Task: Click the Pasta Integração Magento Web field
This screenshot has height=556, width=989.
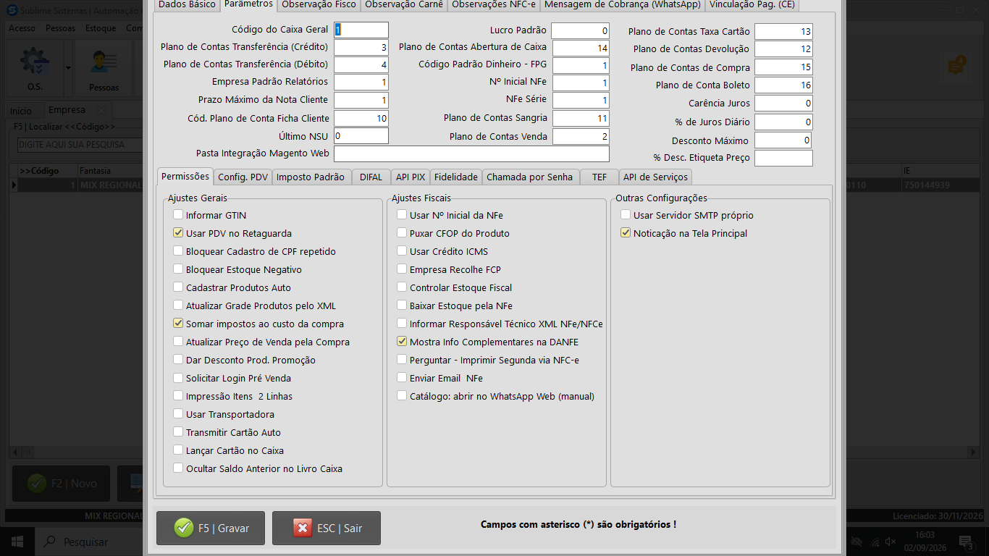Action: pyautogui.click(x=471, y=153)
